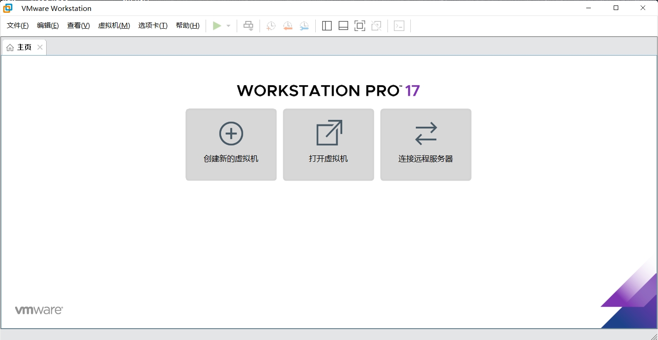Maximize the VMware Workstation window
The image size is (658, 340).
tap(616, 8)
